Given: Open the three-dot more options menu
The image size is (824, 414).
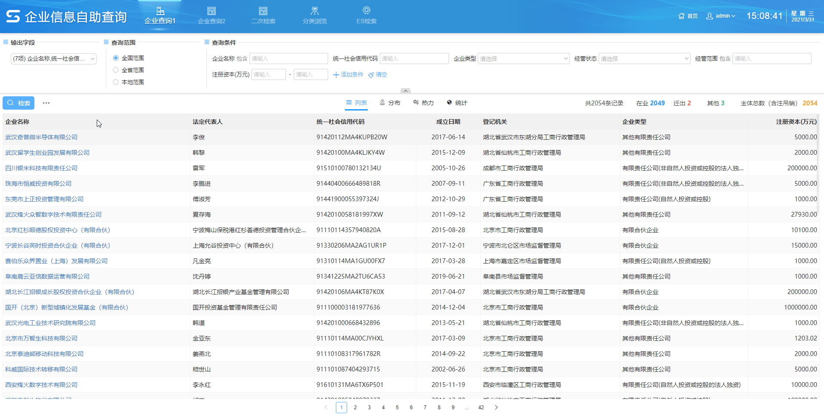Looking at the screenshot, I should coord(46,103).
